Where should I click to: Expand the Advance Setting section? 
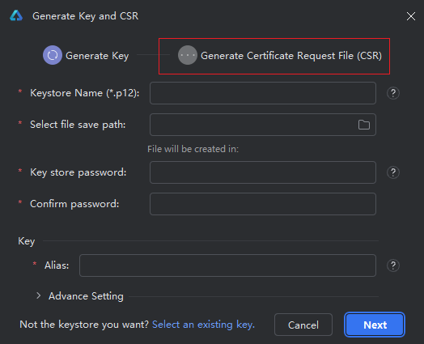pyautogui.click(x=38, y=296)
